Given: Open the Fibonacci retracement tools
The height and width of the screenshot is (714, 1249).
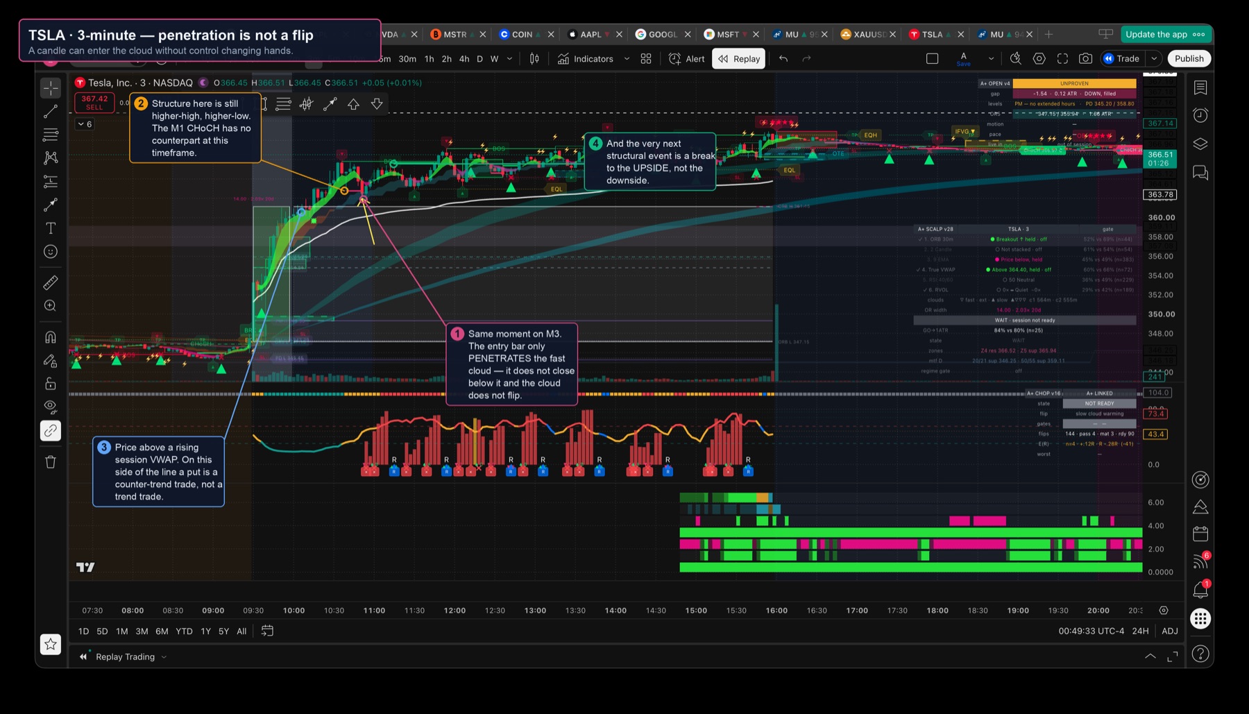Looking at the screenshot, I should pos(51,135).
